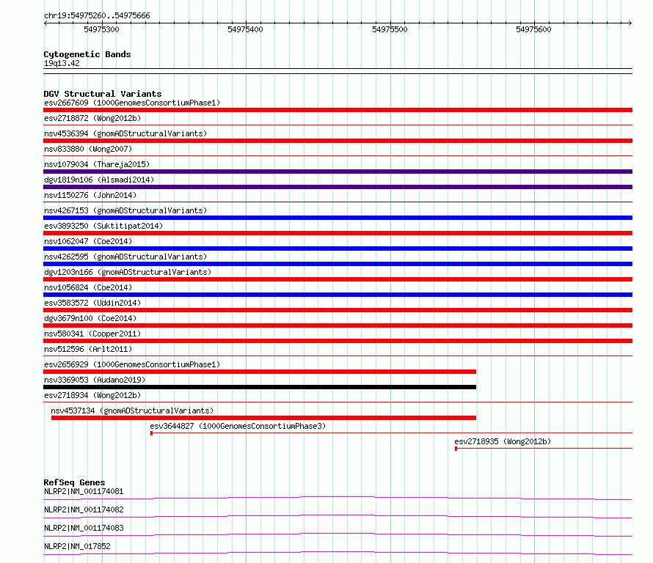This screenshot has height=563, width=653.
Task: Click the esv2667609 (1000GenomesConsortiumPhase1) variant label
Action: (x=132, y=103)
